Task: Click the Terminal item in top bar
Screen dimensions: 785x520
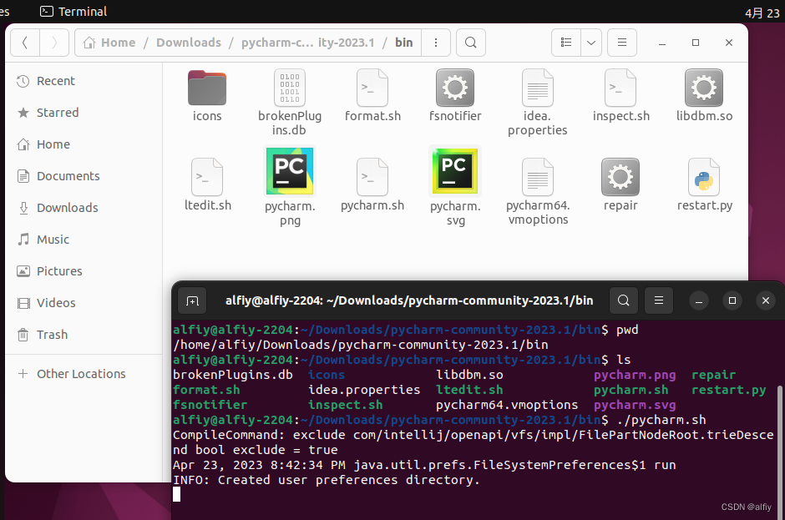Action: tap(73, 11)
